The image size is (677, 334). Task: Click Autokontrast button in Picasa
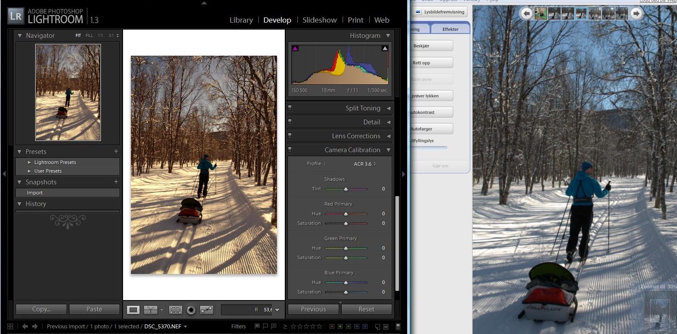tap(431, 112)
